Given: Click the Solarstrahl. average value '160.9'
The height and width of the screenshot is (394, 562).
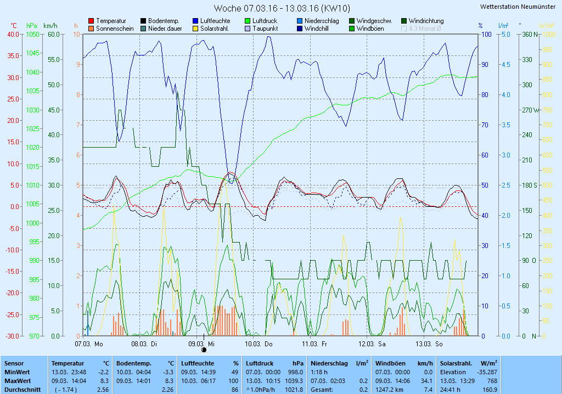Looking at the screenshot, I should coord(490,390).
